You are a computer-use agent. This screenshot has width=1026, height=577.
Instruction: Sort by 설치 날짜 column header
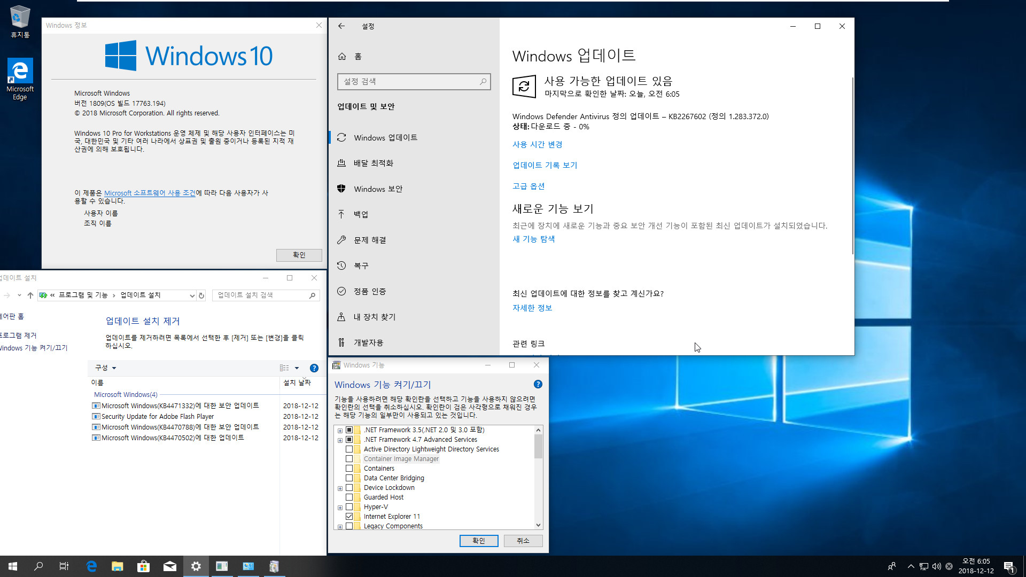(297, 383)
